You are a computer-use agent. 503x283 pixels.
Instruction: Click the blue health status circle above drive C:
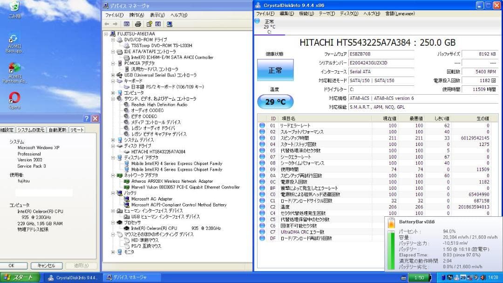pyautogui.click(x=257, y=21)
